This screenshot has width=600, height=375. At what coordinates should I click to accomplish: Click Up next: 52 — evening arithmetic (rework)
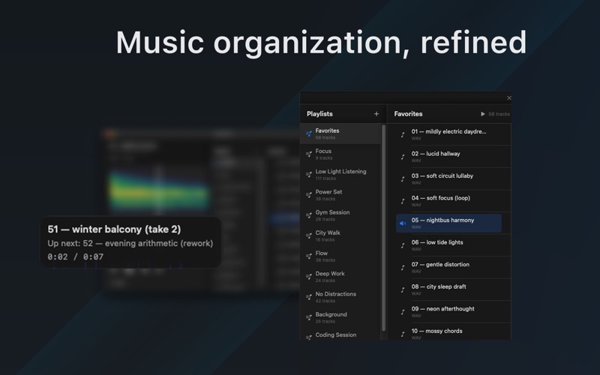(x=130, y=243)
